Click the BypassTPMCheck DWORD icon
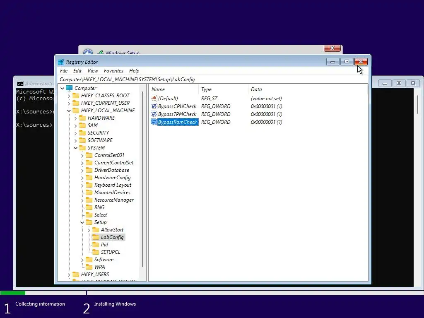424x318 pixels. (x=154, y=114)
